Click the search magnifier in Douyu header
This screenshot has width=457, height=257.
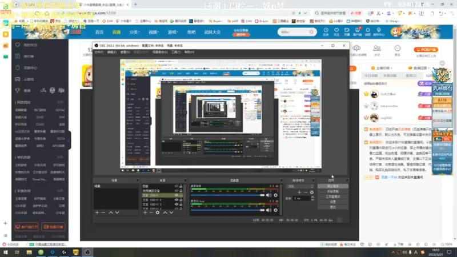[311, 32]
